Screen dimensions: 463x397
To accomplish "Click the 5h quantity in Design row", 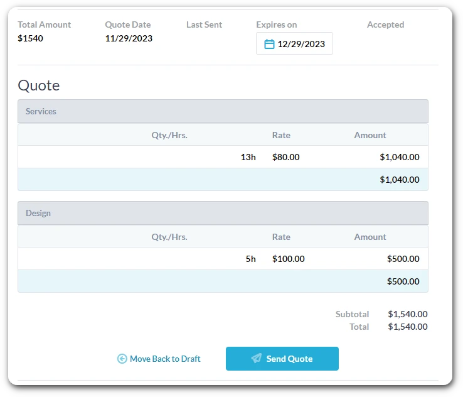I will pos(250,259).
